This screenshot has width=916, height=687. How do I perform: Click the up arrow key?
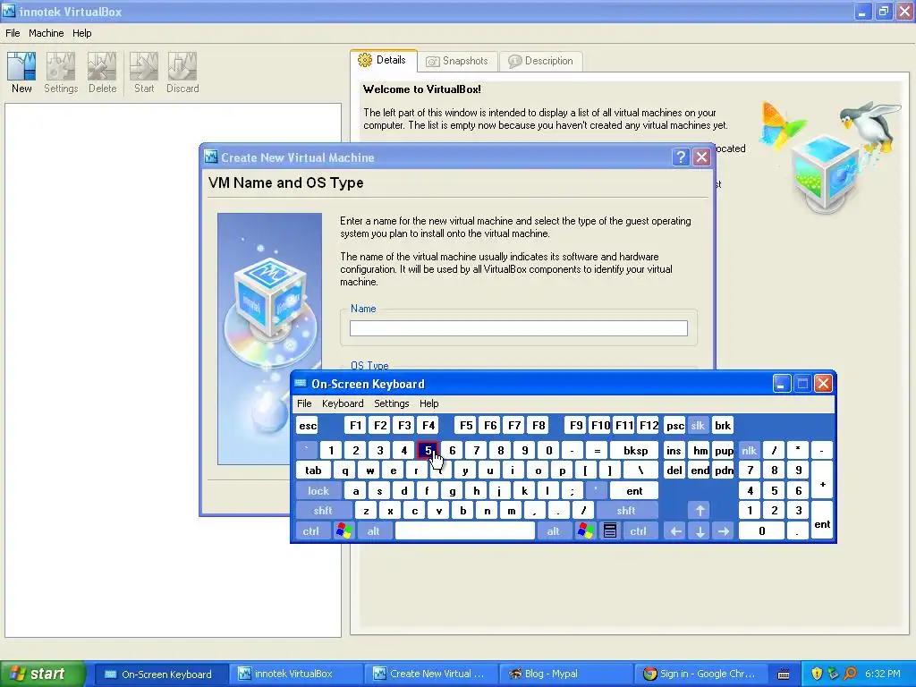(x=700, y=511)
